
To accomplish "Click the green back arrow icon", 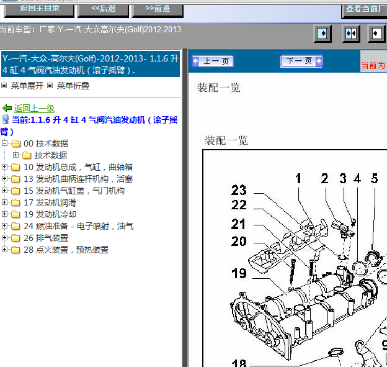I will [7, 108].
